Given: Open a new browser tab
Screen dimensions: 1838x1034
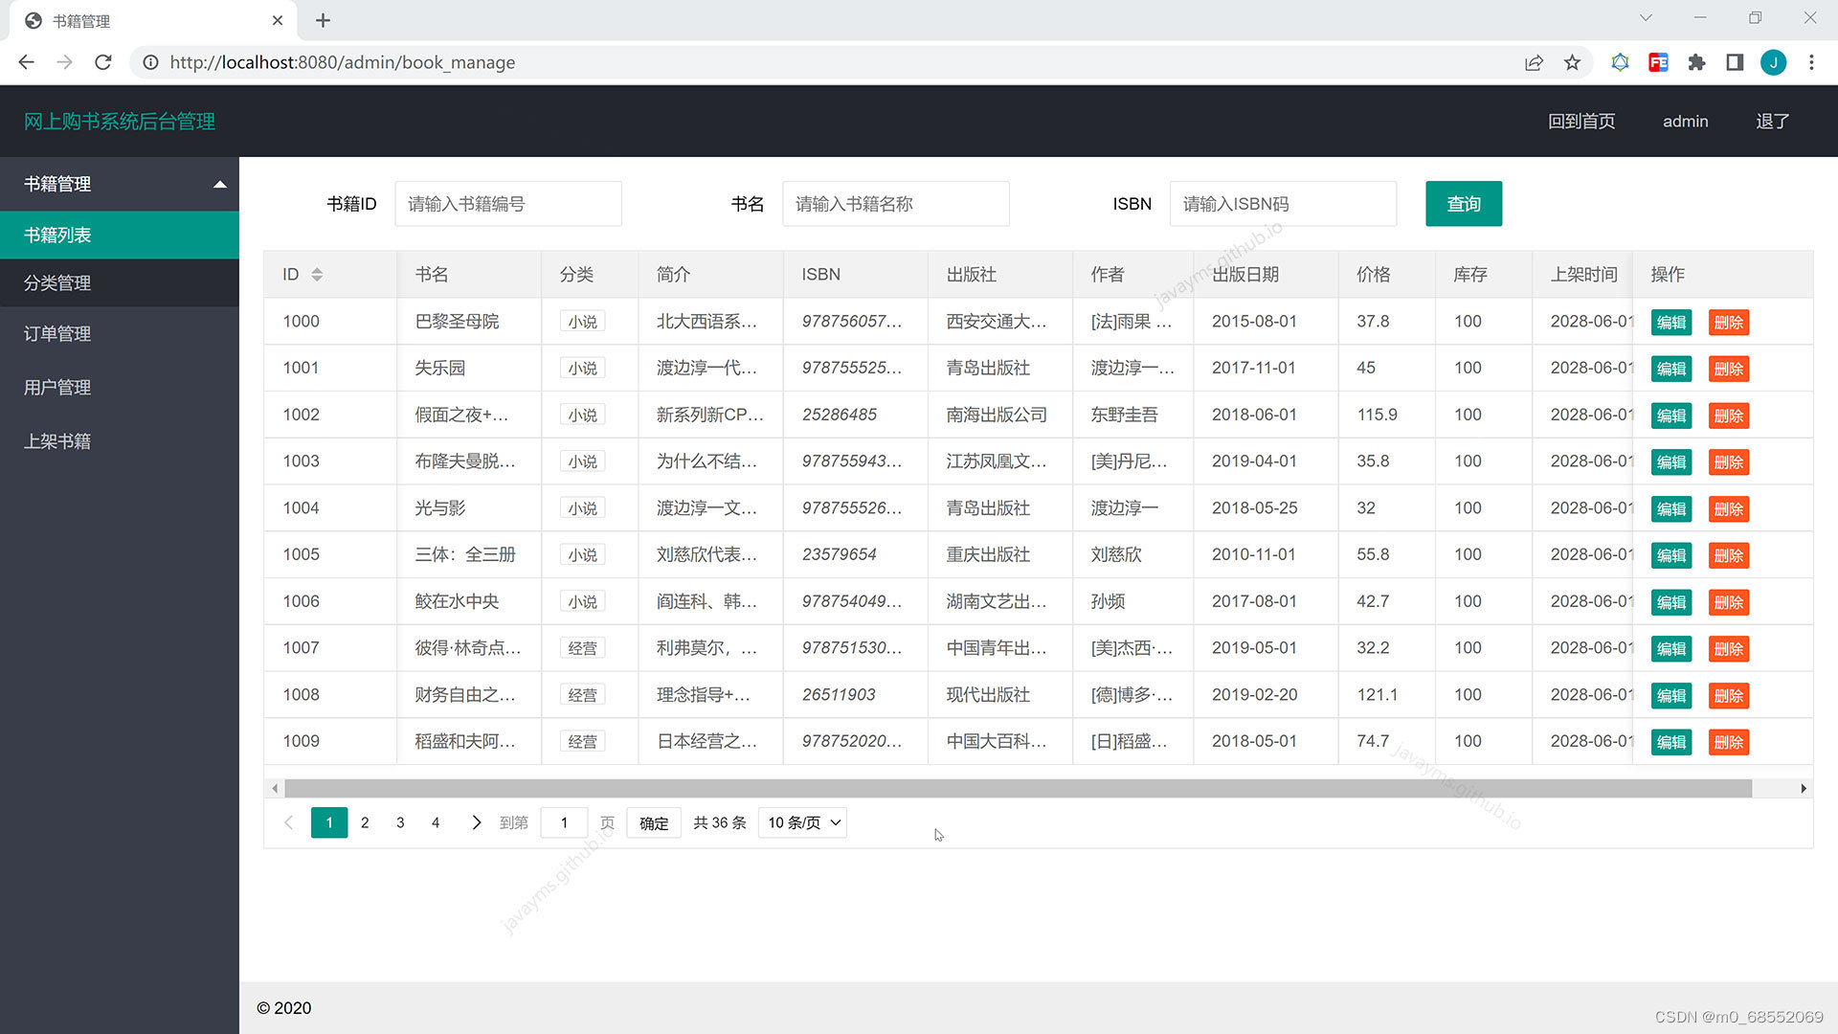Looking at the screenshot, I should pyautogui.click(x=323, y=20).
